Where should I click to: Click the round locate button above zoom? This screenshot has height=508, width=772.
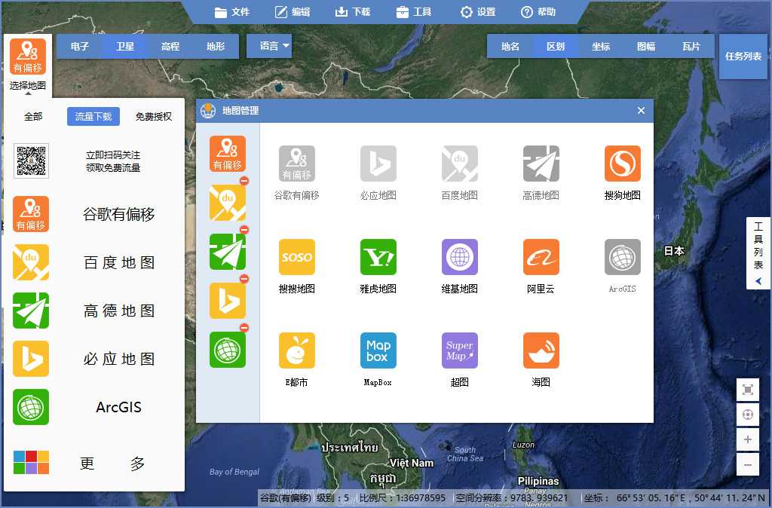tap(747, 415)
